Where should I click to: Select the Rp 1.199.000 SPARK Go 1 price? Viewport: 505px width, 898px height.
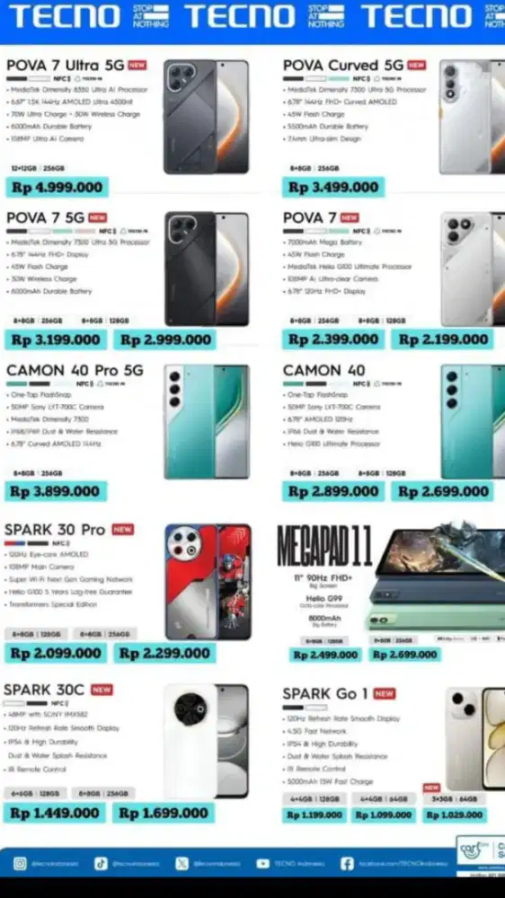coord(315,814)
